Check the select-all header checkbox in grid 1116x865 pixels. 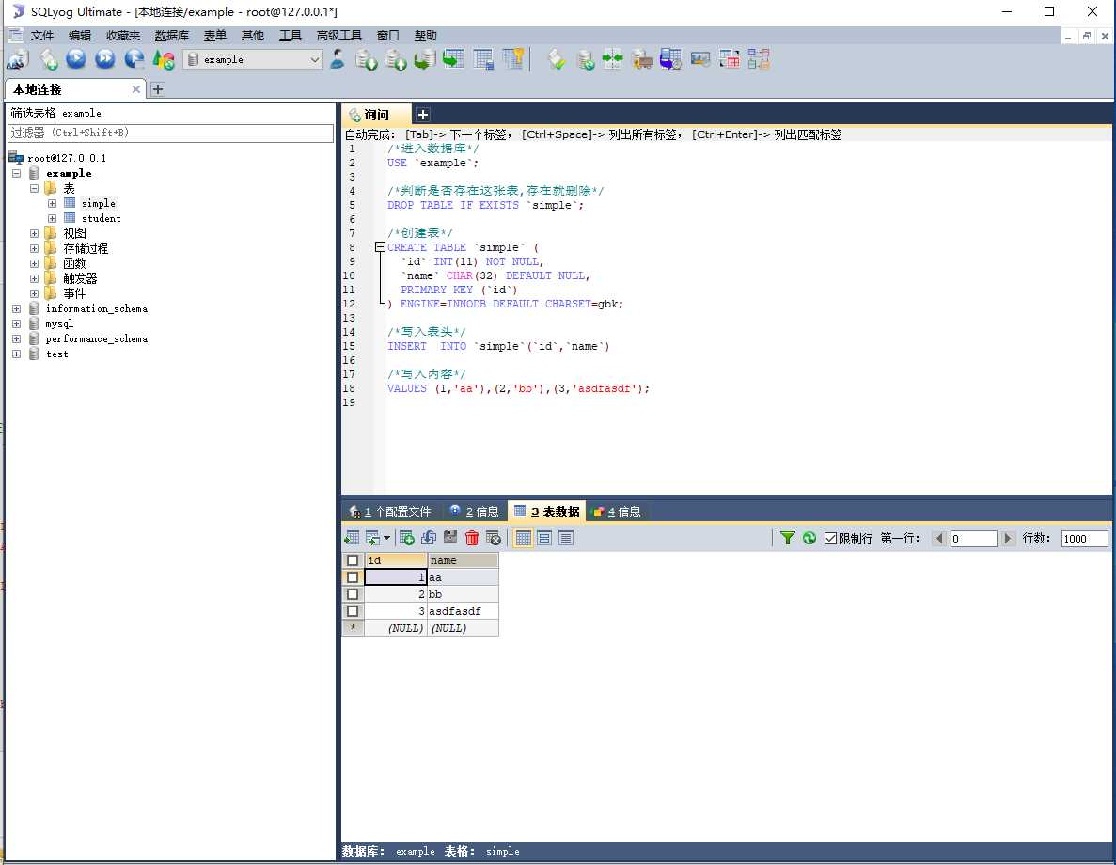pos(353,560)
